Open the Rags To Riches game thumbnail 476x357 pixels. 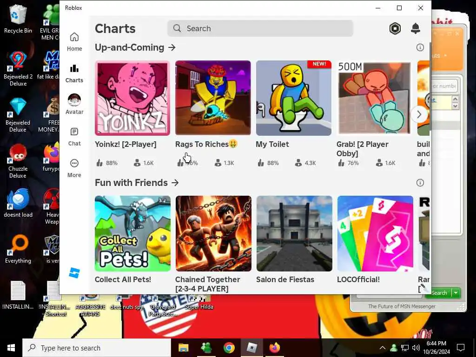213,98
